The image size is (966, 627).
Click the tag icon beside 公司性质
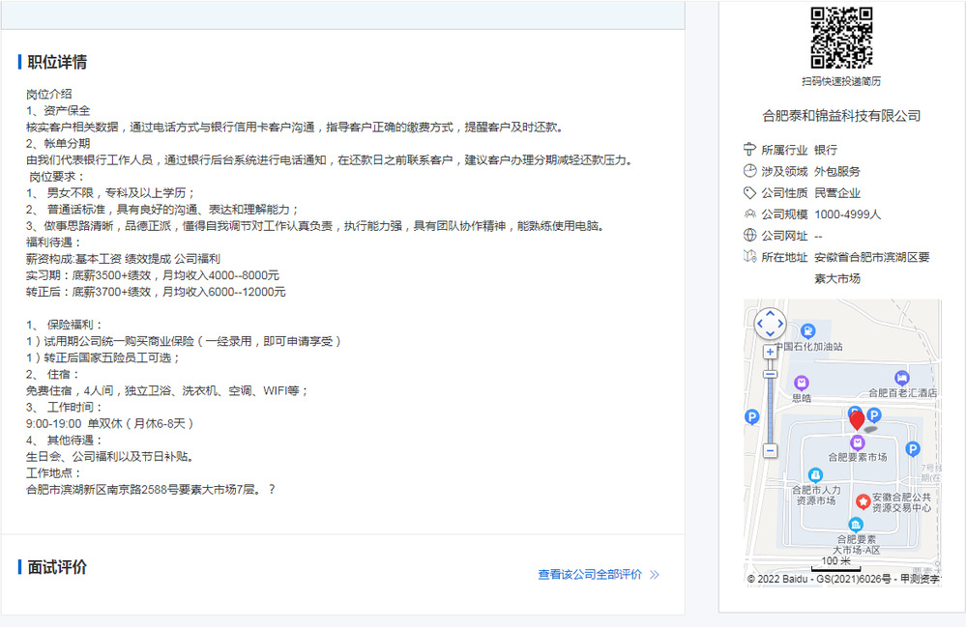click(749, 192)
